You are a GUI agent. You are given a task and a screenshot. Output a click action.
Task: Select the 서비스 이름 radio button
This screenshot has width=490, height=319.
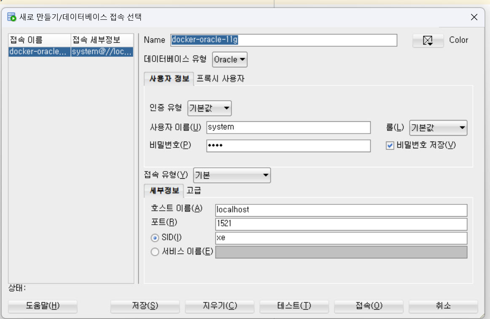pos(155,252)
